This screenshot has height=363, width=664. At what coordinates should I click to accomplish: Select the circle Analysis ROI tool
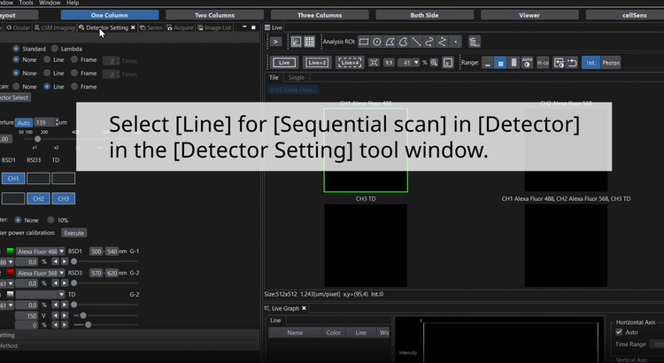tap(377, 42)
